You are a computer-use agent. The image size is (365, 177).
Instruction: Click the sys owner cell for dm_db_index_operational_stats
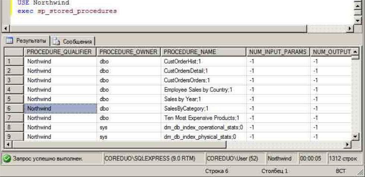click(x=129, y=127)
